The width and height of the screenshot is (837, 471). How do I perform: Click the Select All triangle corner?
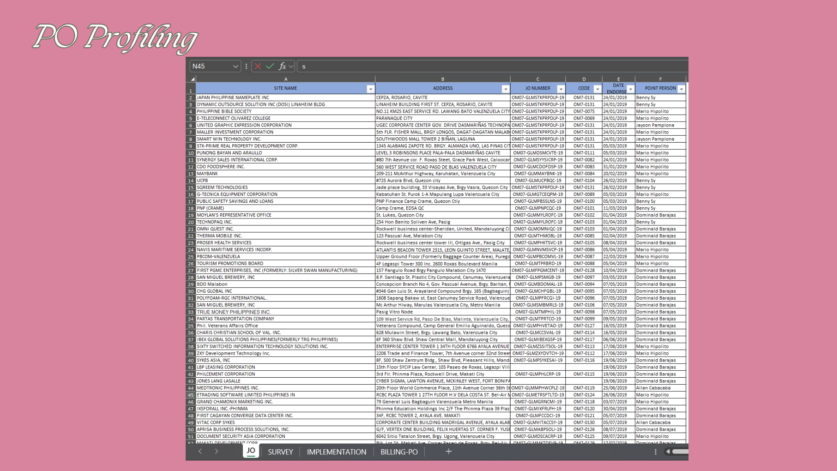[x=192, y=79]
